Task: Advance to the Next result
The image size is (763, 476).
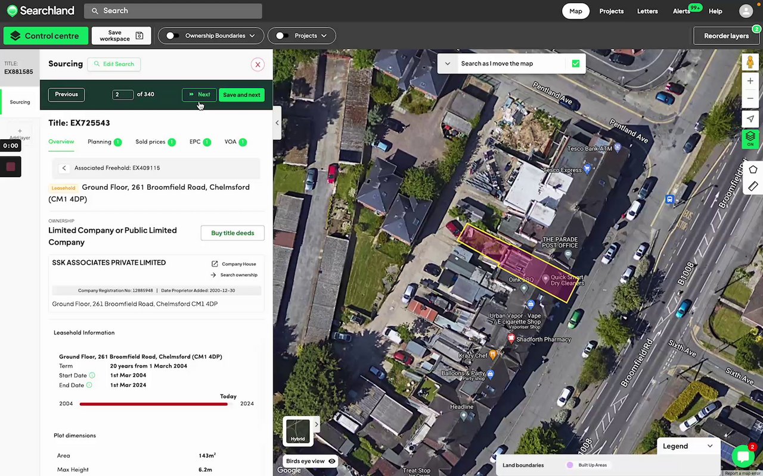Action: click(x=199, y=95)
